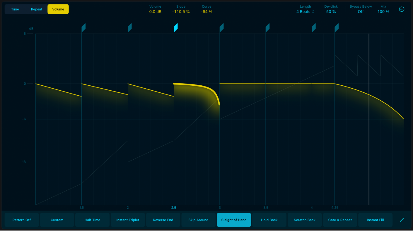Apply the Instant Triplet pattern

pos(128,220)
